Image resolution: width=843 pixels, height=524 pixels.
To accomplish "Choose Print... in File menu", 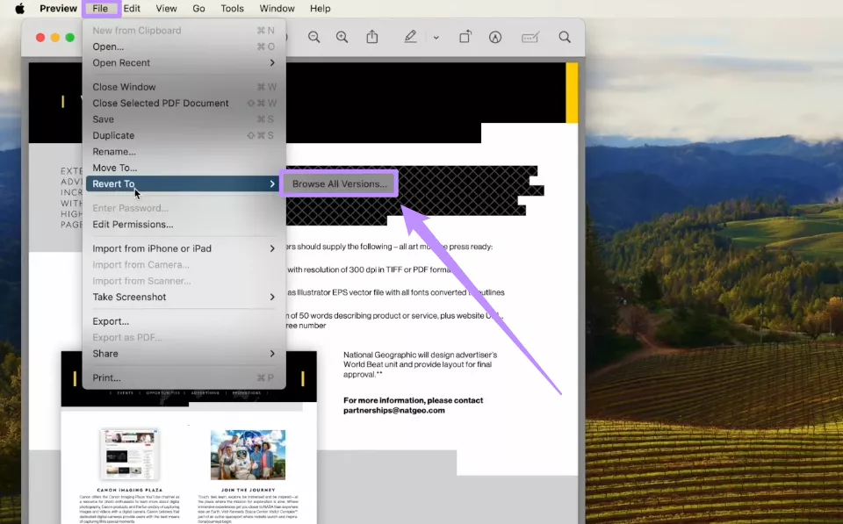I will pyautogui.click(x=184, y=377).
